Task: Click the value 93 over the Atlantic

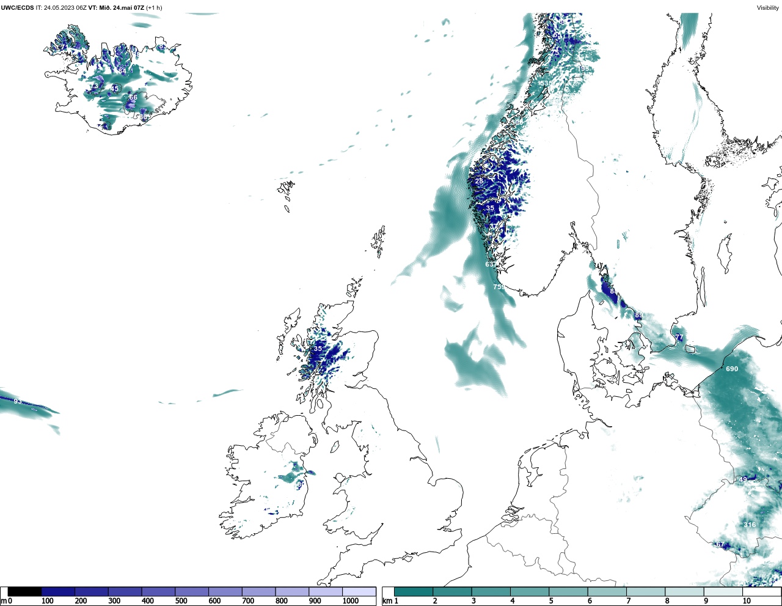Action: [18, 401]
